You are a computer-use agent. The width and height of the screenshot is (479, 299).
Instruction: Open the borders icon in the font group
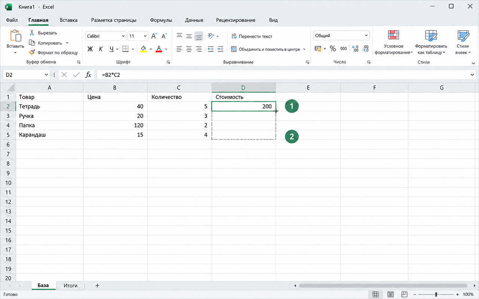point(125,49)
